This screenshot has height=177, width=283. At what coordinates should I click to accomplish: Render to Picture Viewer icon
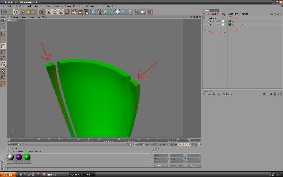[80, 12]
